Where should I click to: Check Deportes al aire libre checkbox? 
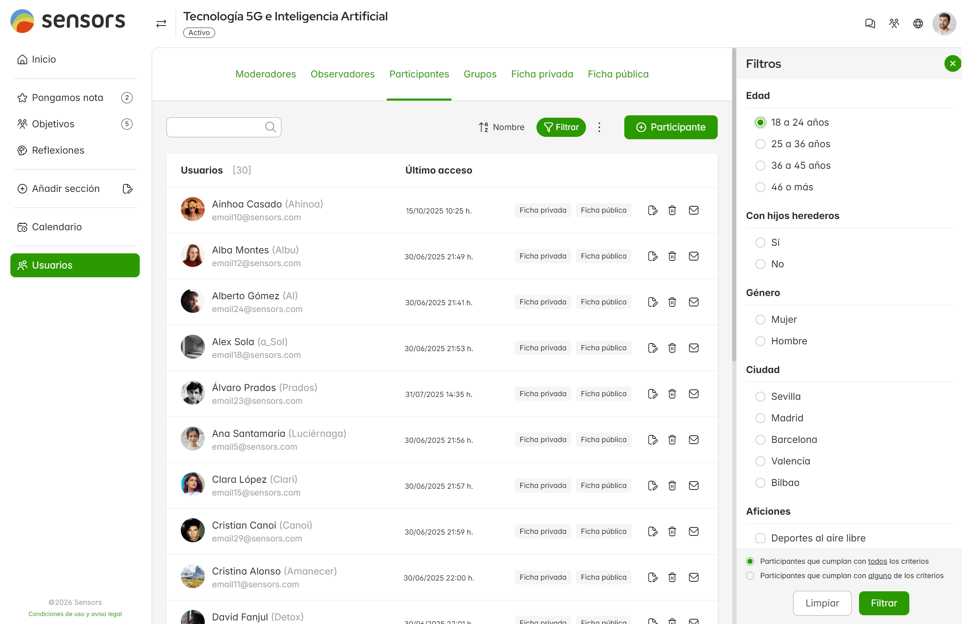point(760,538)
